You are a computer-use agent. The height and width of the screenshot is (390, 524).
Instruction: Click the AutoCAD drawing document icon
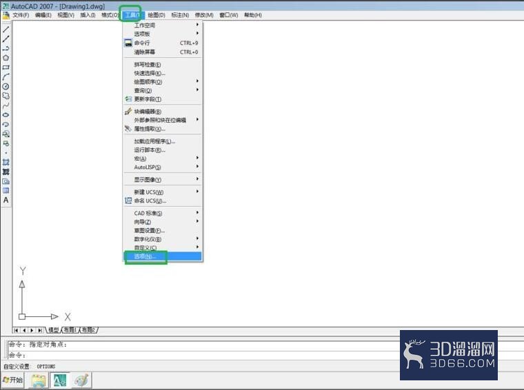(x=6, y=14)
